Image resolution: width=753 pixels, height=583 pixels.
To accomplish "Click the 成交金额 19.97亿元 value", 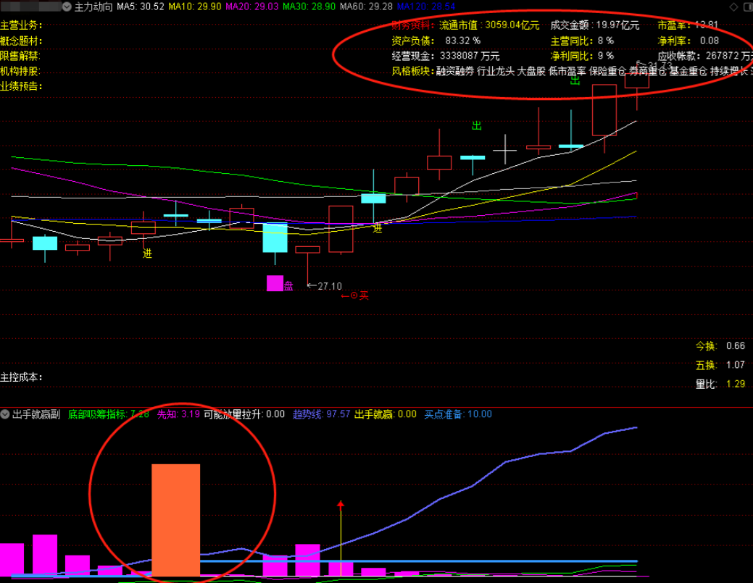I will pyautogui.click(x=594, y=25).
